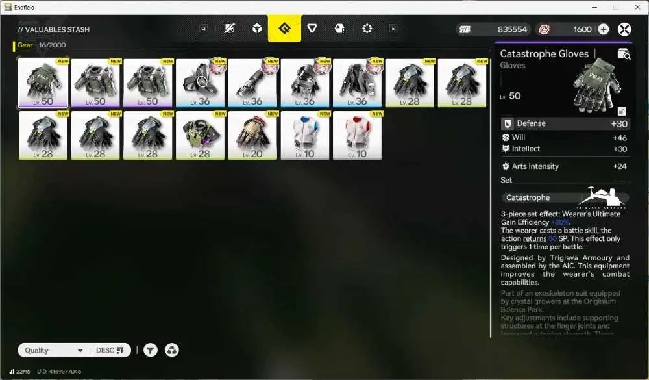649x380 pixels.
Task: Add more currency with the plus button
Action: [604, 29]
